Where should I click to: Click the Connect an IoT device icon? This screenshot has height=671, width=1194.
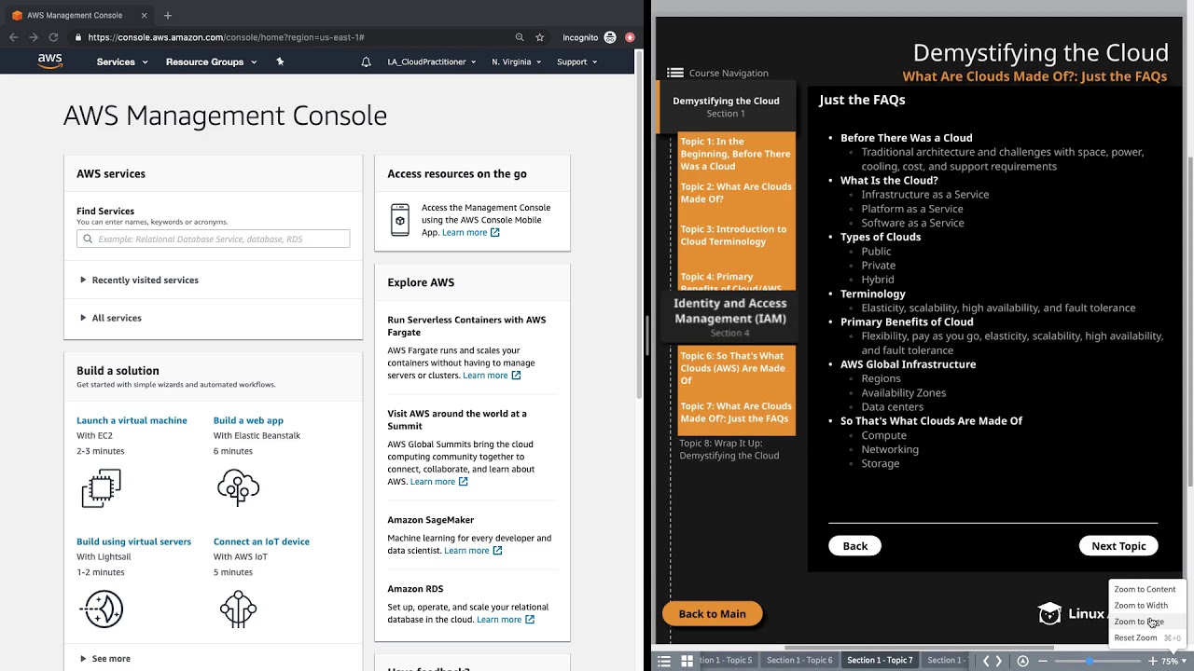coord(238,609)
